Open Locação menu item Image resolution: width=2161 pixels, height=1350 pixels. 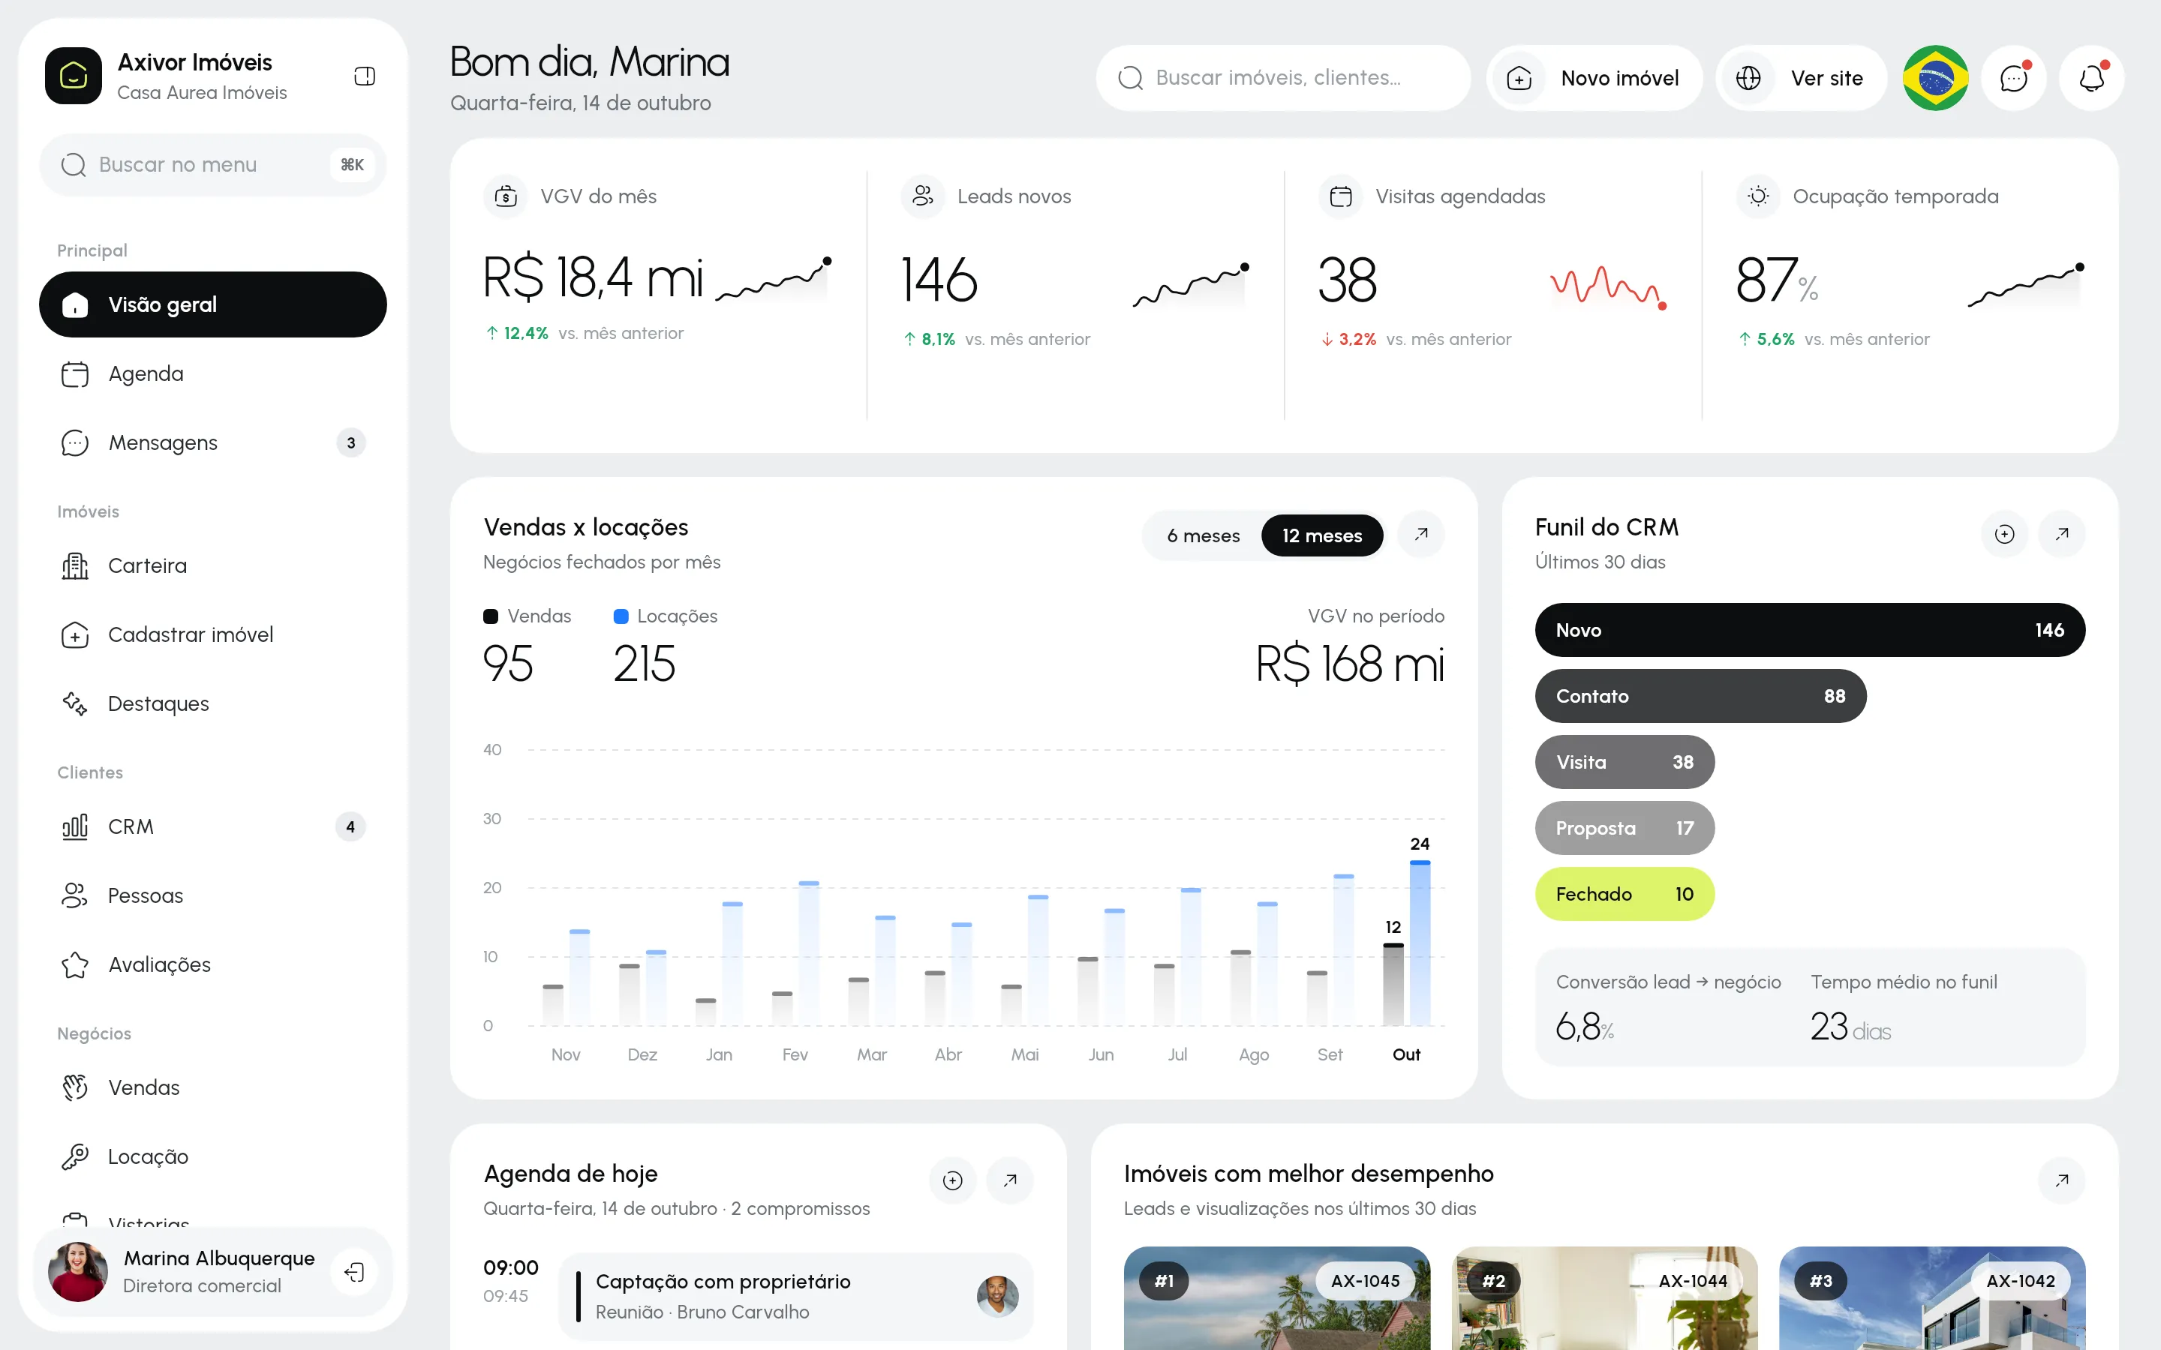click(212, 1157)
